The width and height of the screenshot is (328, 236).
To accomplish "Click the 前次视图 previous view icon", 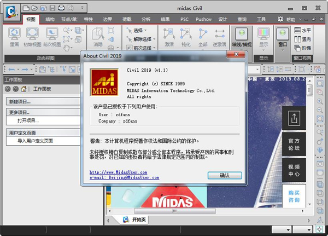I will click(52, 37).
